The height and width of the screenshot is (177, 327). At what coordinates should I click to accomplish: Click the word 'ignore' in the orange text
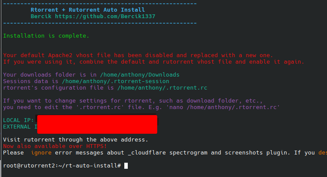coord(41,153)
